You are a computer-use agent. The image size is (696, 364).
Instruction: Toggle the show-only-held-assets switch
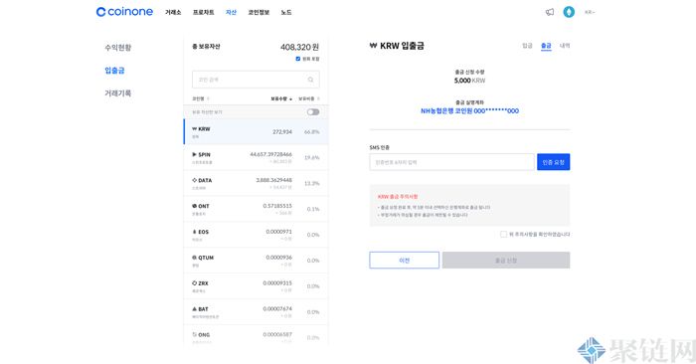313,111
